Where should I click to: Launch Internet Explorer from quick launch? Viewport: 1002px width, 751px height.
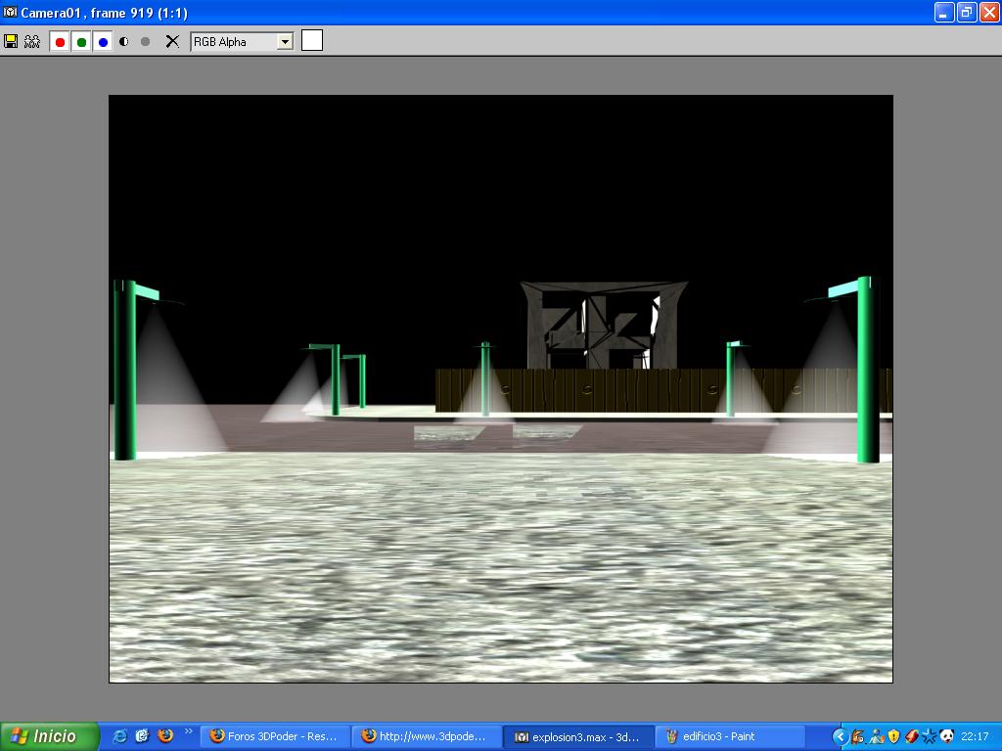(x=119, y=736)
